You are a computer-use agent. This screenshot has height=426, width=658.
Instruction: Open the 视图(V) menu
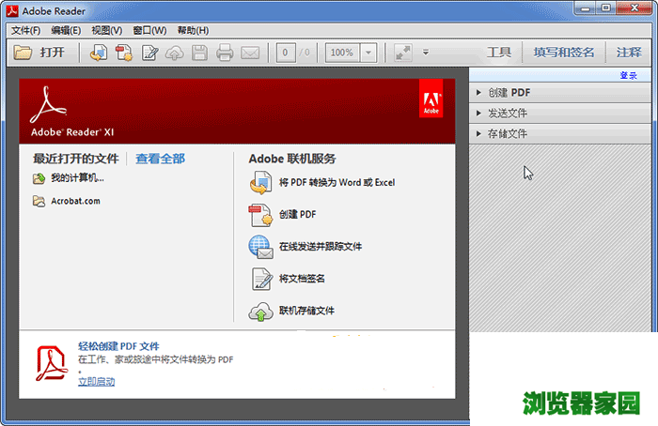[x=106, y=30]
